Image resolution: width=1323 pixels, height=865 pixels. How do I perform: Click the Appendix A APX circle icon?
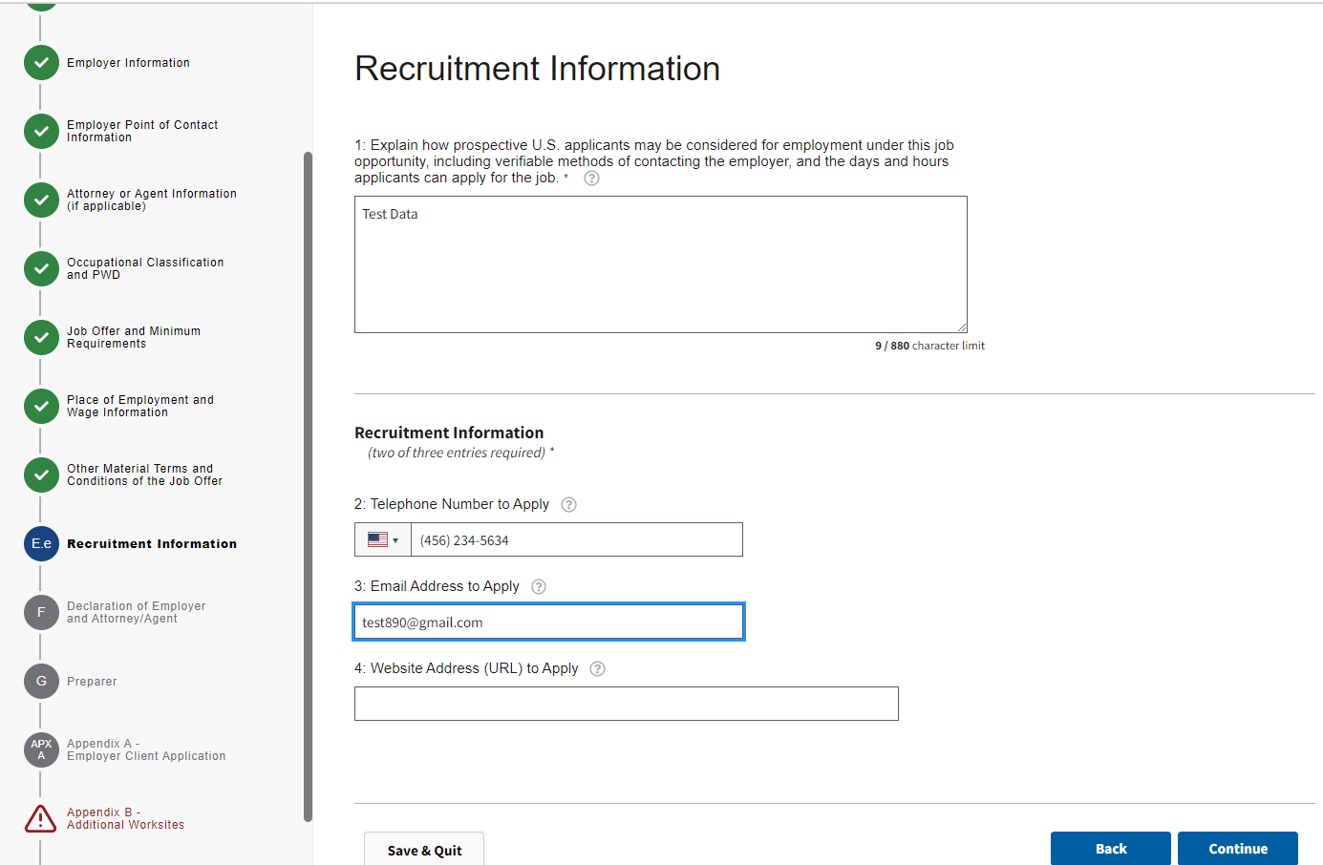(41, 749)
